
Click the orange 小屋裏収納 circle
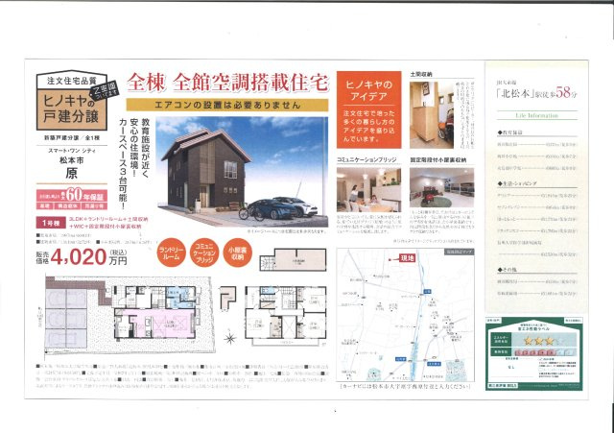point(237,253)
